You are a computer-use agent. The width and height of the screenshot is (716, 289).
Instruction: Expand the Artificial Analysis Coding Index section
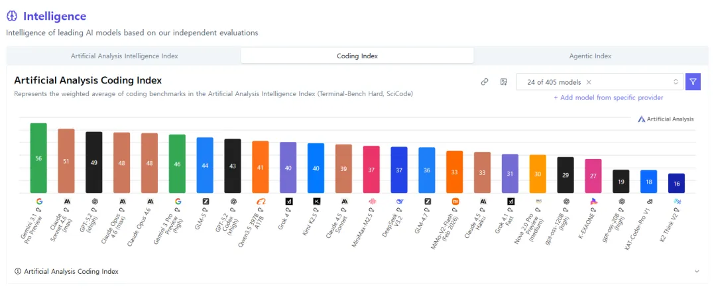[697, 271]
